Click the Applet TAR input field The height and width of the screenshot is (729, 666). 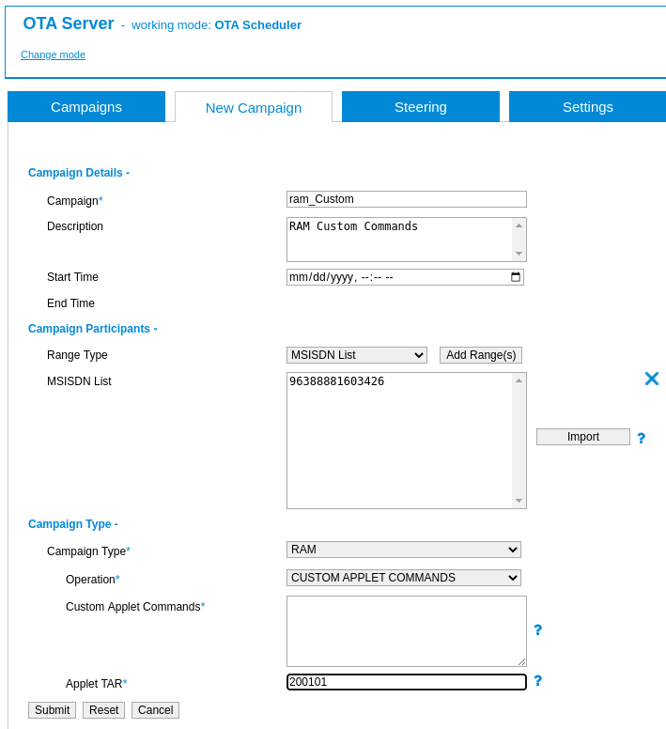406,682
